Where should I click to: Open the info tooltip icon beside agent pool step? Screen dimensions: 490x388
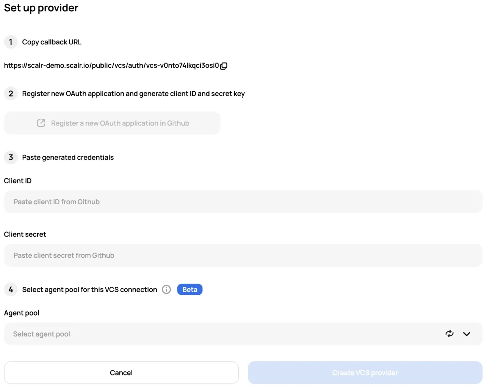(166, 289)
